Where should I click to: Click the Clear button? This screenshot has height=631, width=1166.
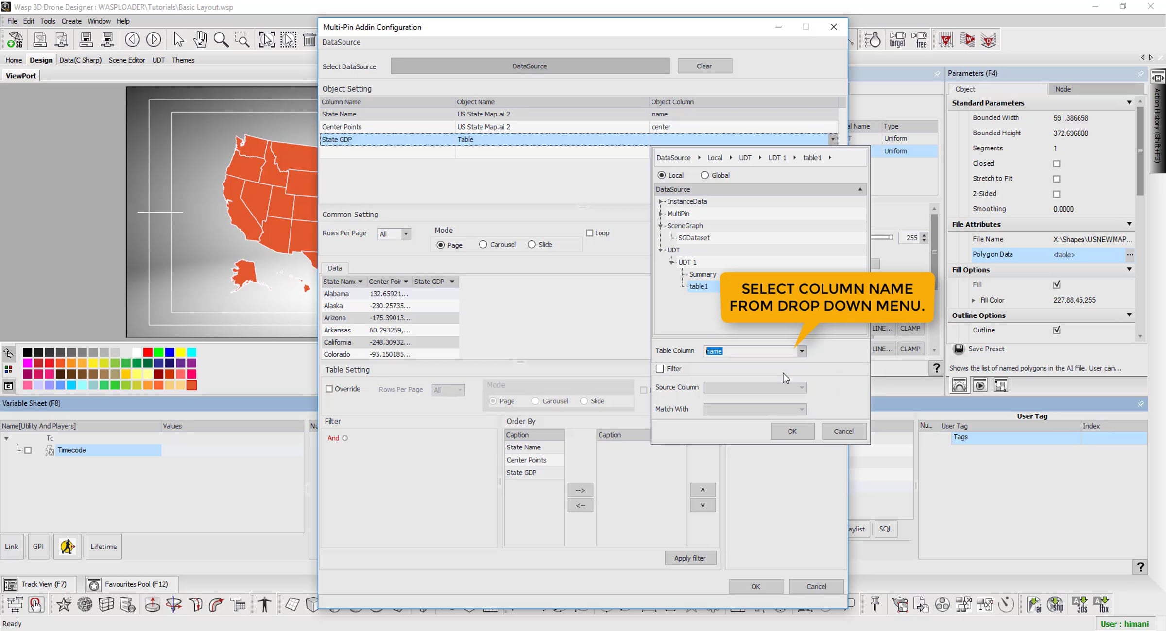click(704, 66)
